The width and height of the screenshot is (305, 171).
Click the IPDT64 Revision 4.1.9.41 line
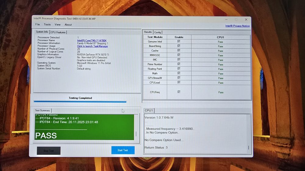57,118
